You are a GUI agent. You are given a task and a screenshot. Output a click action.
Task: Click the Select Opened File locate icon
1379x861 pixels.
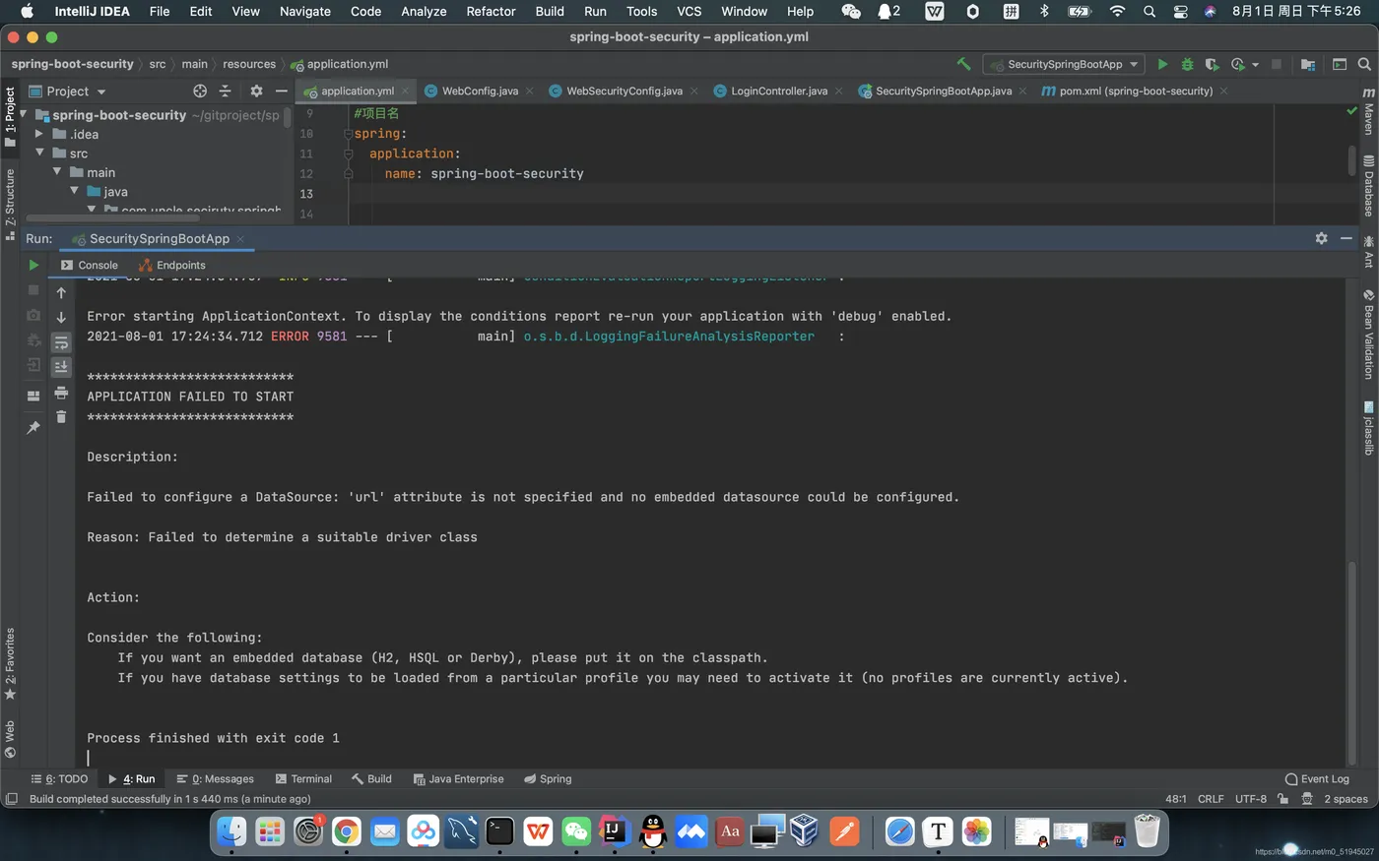point(200,91)
